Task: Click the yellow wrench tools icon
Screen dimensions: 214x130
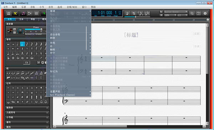Action: (15, 13)
